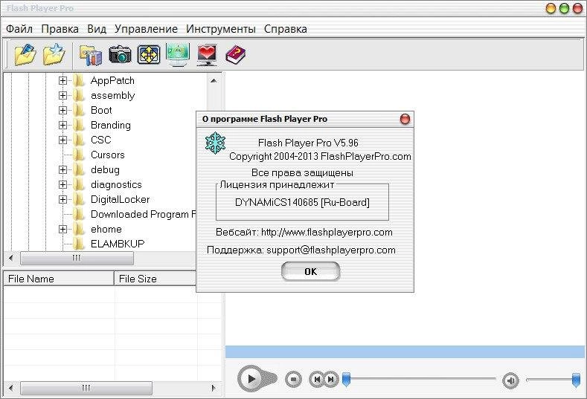Click the support@flashplayerpro.com email address
This screenshot has width=587, height=399.
331,250
